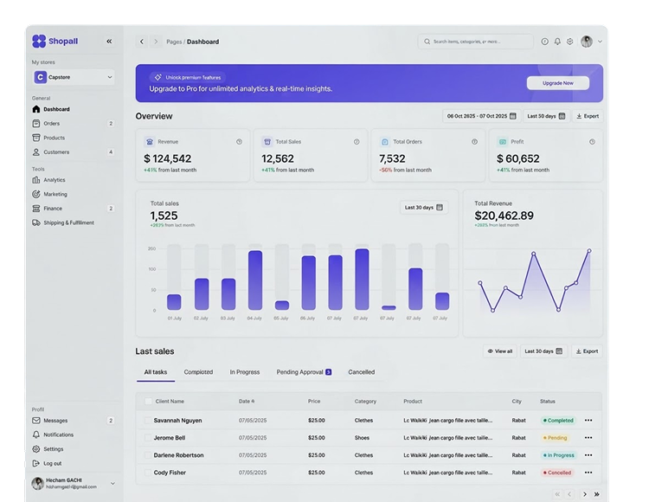Viewport: 649px width, 502px height.
Task: Open the notifications bell in header
Action: tap(557, 42)
